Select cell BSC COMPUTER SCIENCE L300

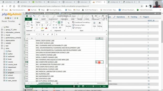pyautogui.click(x=65, y=62)
